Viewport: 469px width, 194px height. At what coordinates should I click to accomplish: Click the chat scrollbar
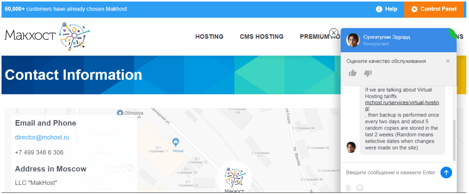tap(454, 140)
